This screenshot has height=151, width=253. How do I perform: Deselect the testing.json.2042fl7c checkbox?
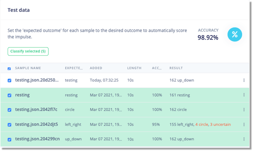coord(9,110)
